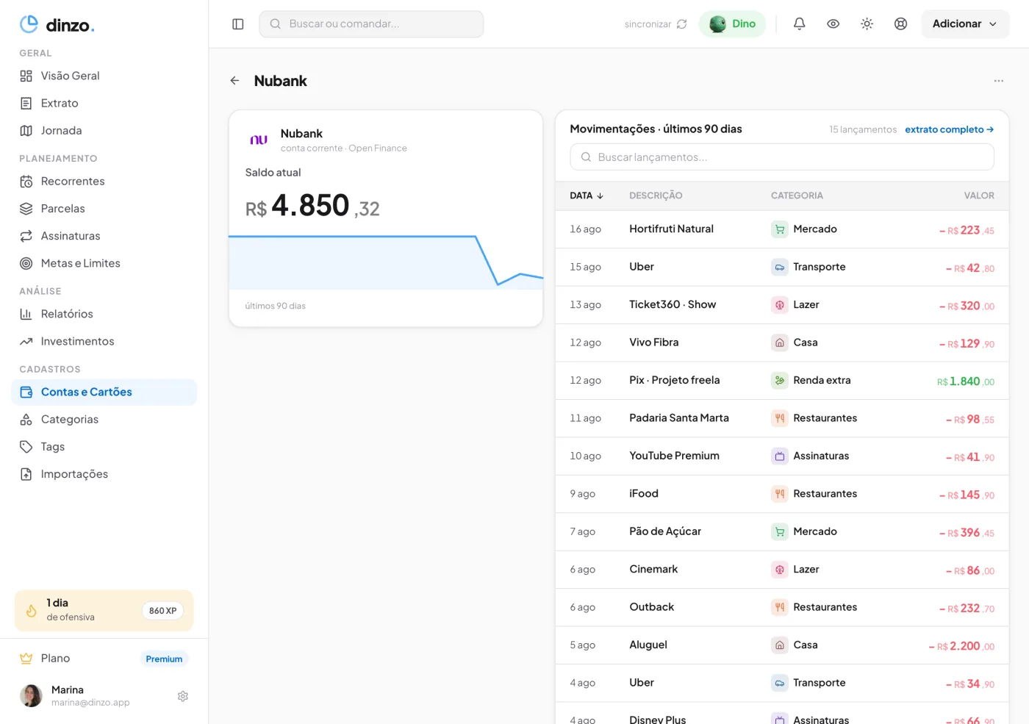
Task: Click the Mercado cart icon for Hortifruti Natural
Action: (779, 229)
